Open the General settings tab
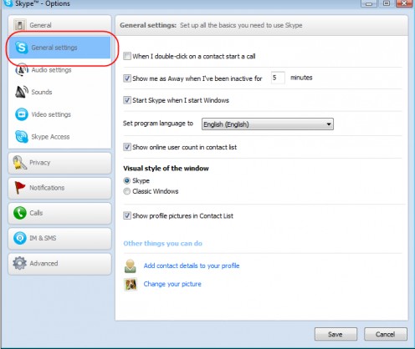 (60, 48)
